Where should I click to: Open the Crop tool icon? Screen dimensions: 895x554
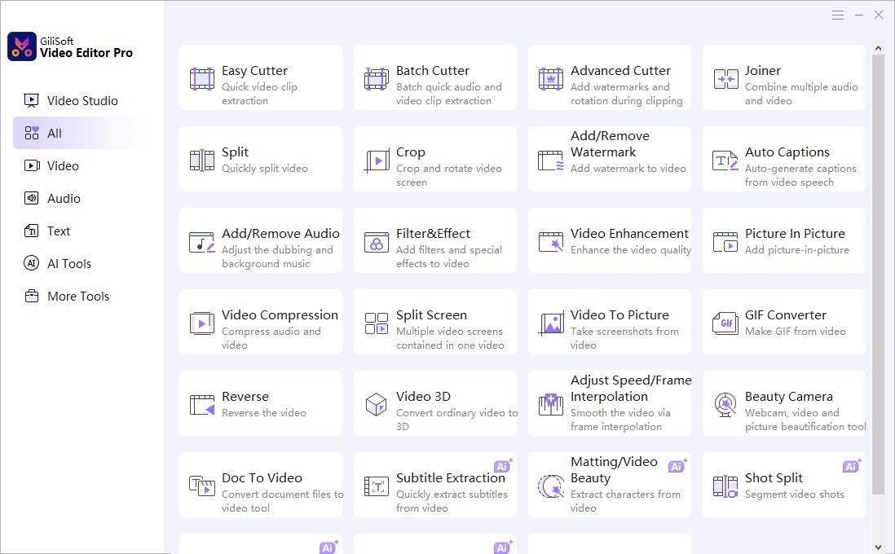coord(376,160)
